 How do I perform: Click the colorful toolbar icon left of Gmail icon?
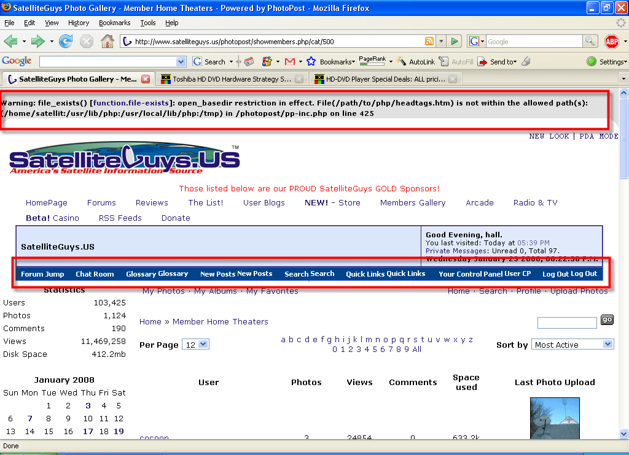[x=267, y=61]
